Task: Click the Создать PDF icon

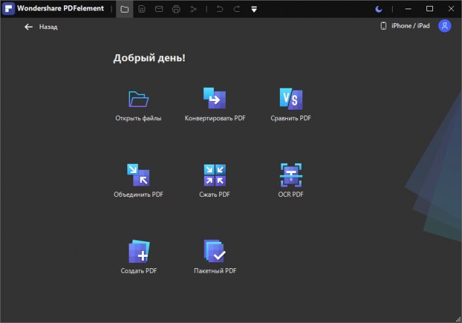Action: tap(139, 252)
